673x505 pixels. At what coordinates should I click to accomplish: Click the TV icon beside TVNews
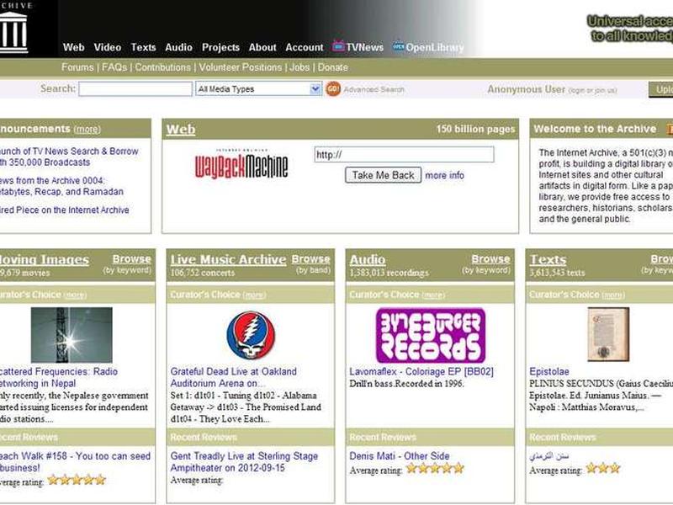coord(338,46)
